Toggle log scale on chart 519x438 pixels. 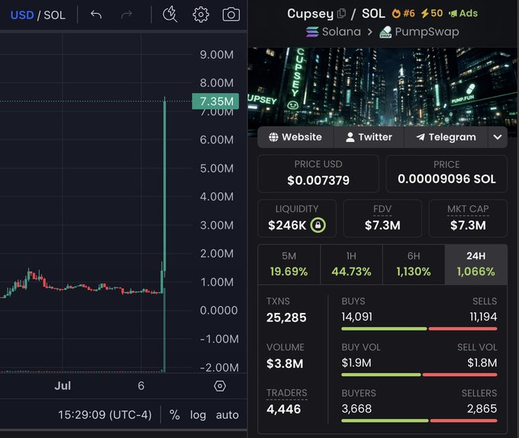coord(198,414)
